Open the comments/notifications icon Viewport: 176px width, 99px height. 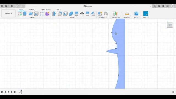click(159, 6)
